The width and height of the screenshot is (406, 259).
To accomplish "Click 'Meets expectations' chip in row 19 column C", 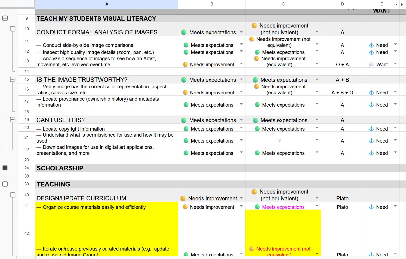I will pos(280,120).
